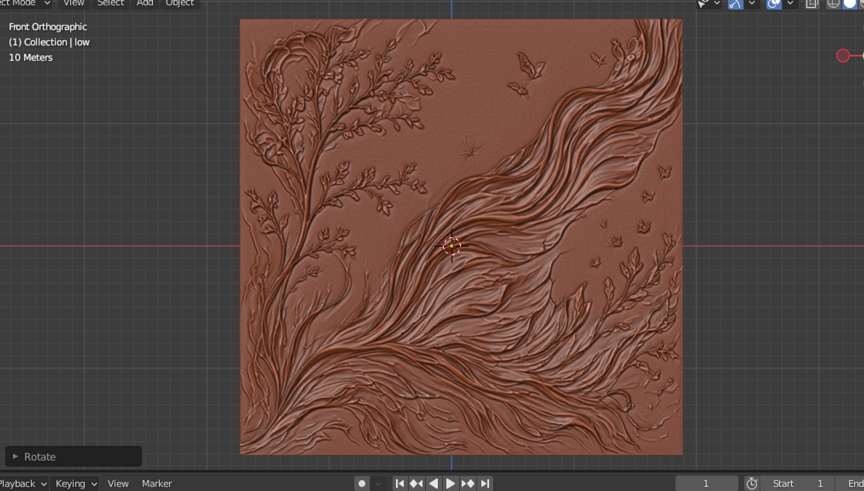This screenshot has height=491, width=864.
Task: Switch to solid shading mode
Action: [849, 4]
